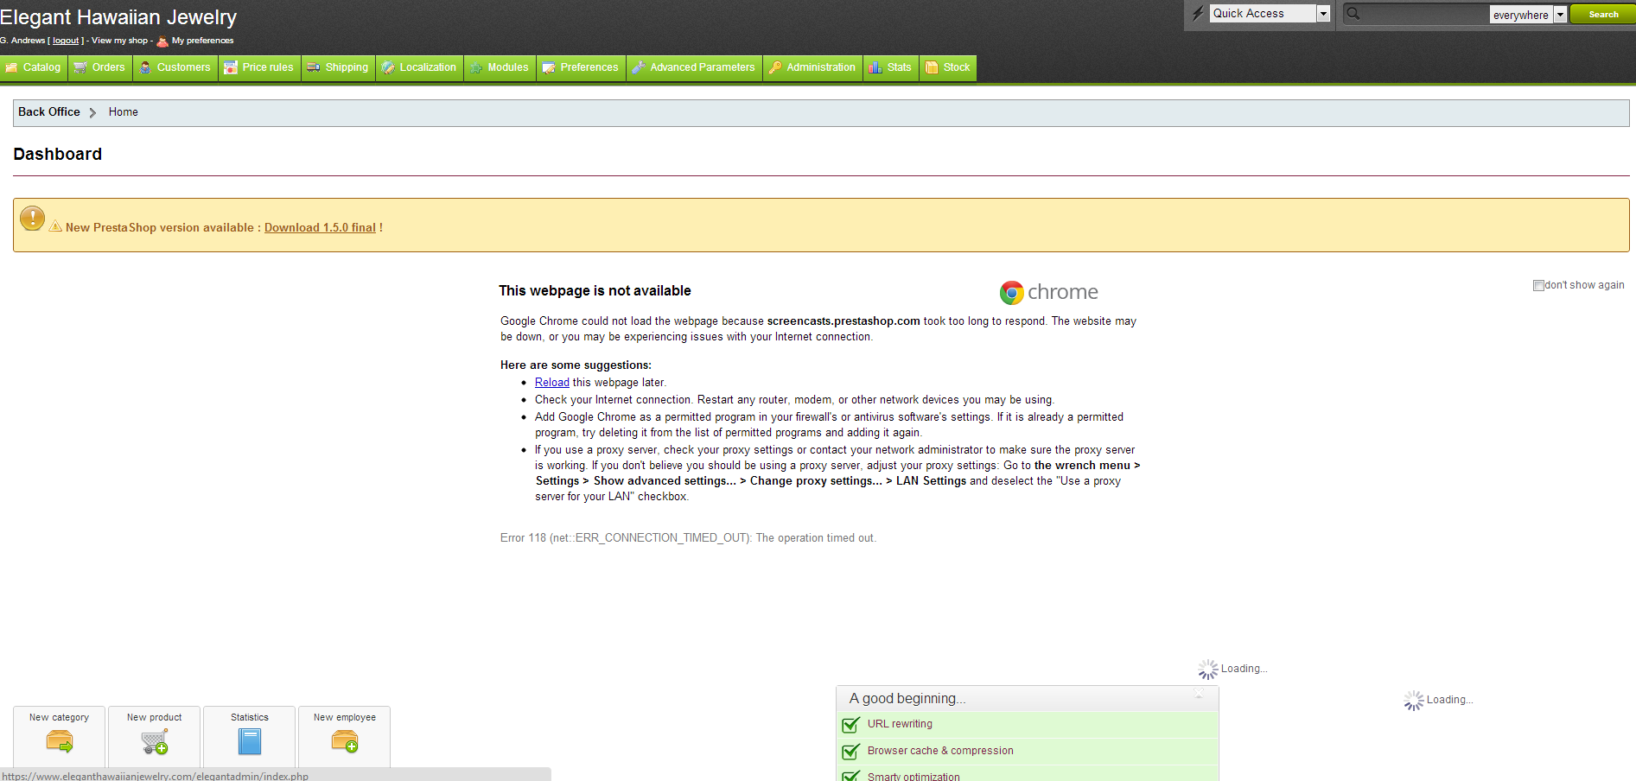Click the green Search button
The width and height of the screenshot is (1636, 781).
pos(1602,14)
